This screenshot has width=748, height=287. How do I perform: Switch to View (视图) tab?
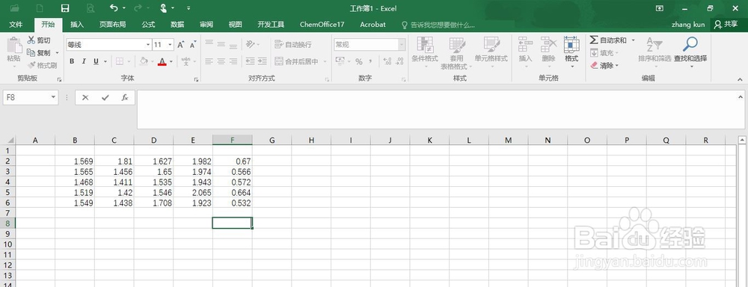[235, 25]
